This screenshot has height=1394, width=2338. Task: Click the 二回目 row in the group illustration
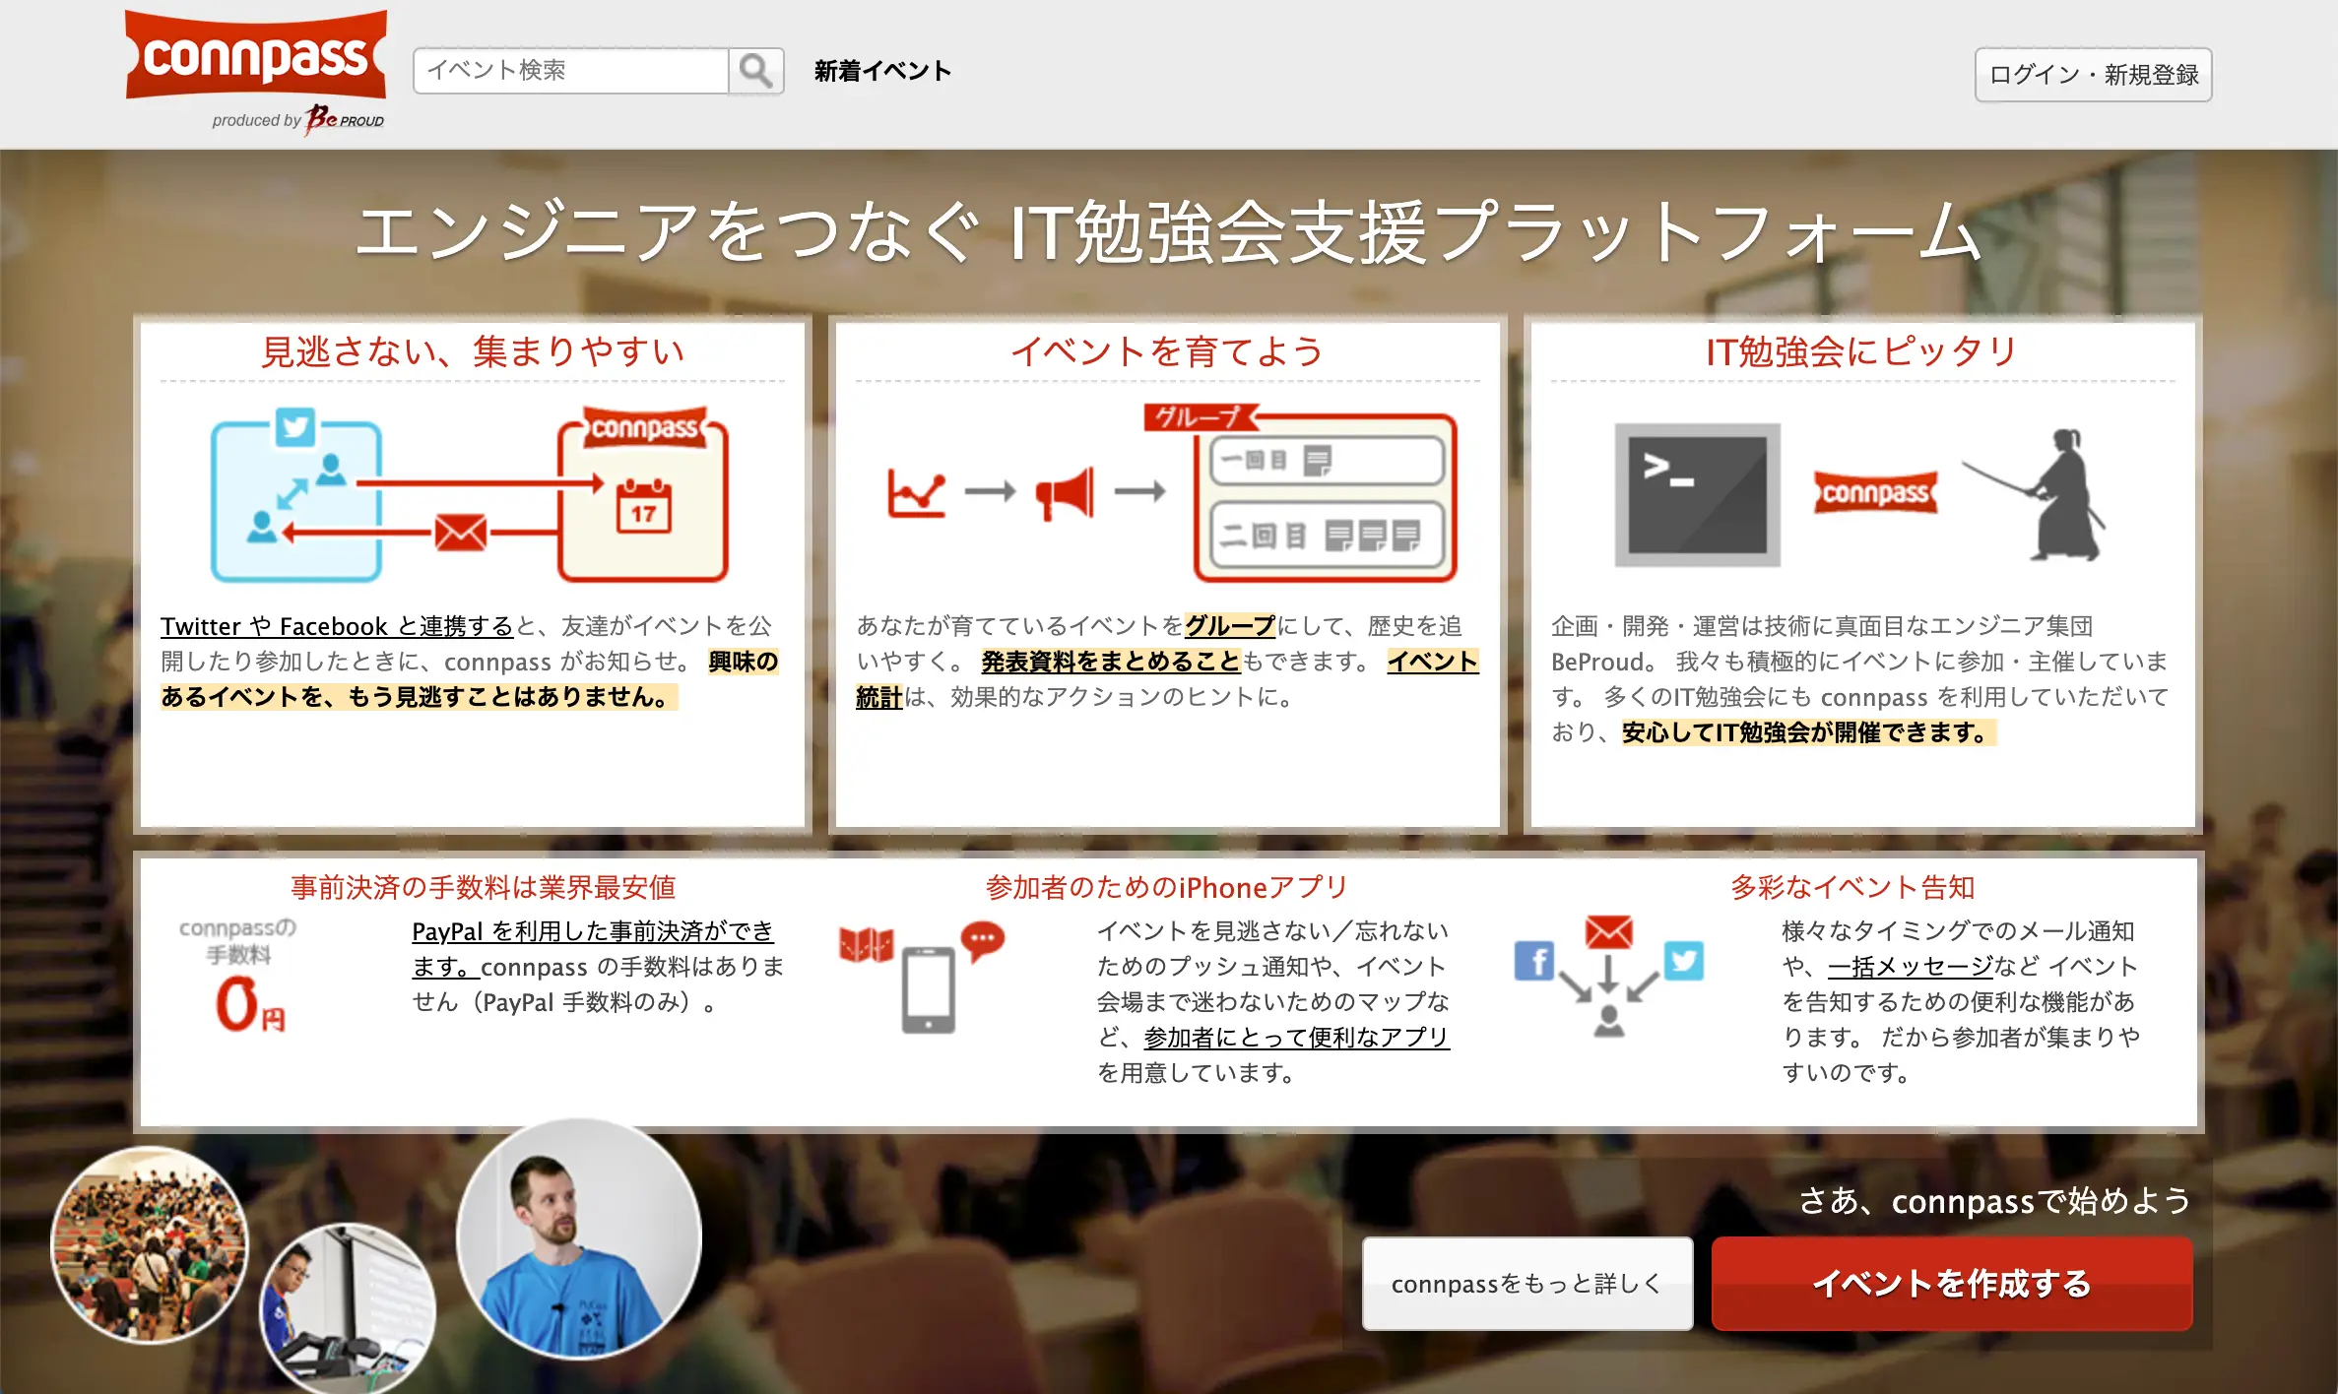coord(1326,536)
